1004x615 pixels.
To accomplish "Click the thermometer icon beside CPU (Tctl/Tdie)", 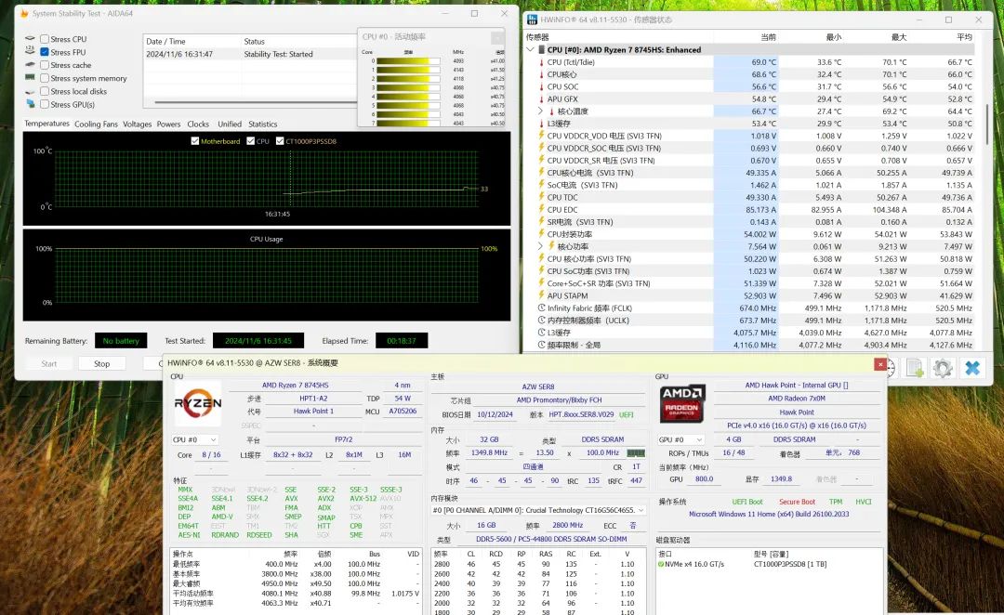I will click(541, 62).
